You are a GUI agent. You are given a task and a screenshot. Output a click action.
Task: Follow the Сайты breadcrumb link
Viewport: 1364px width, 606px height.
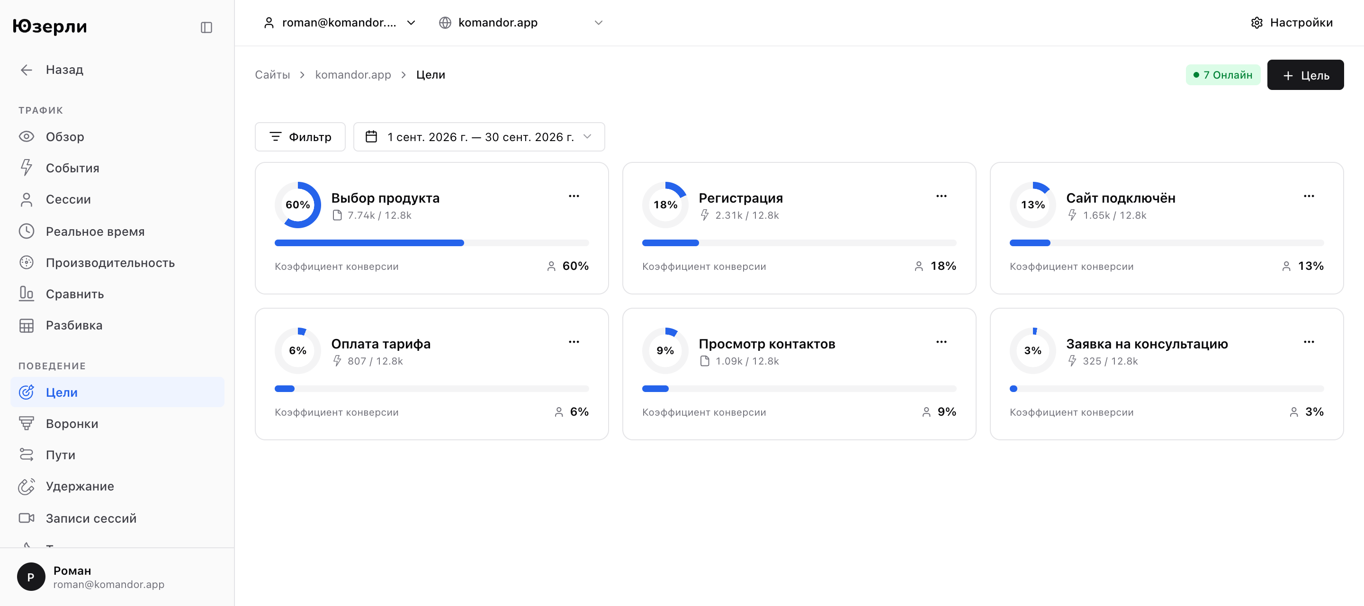tap(273, 75)
